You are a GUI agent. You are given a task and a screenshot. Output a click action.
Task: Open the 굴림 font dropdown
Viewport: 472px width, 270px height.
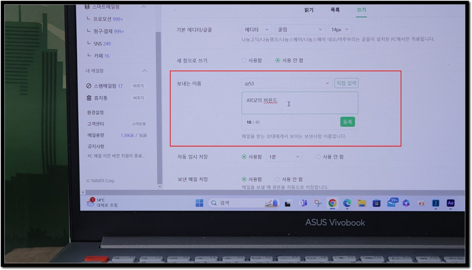click(x=300, y=29)
